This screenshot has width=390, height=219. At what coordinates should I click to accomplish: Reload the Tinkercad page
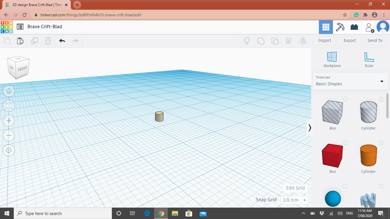point(25,15)
